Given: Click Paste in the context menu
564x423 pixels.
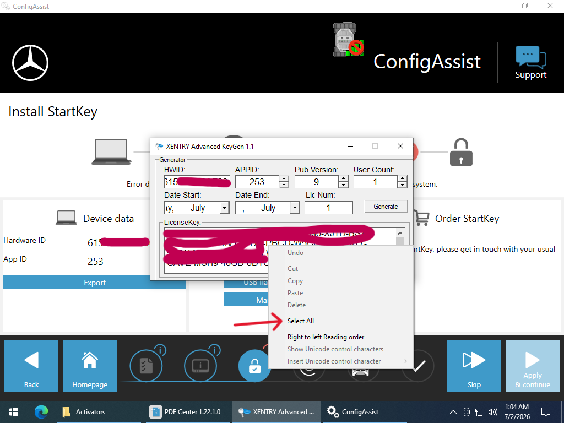Looking at the screenshot, I should click(x=340, y=293).
